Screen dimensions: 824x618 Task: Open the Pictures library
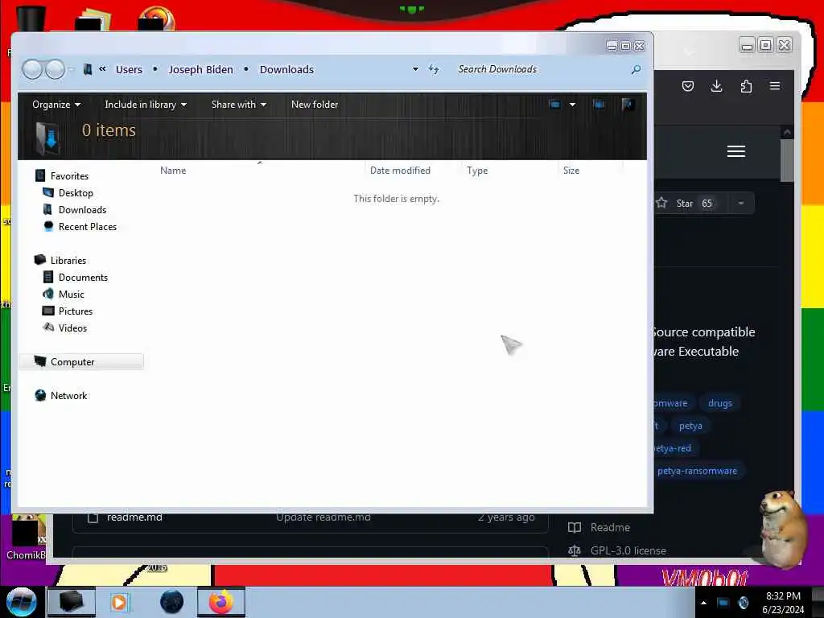68,311
